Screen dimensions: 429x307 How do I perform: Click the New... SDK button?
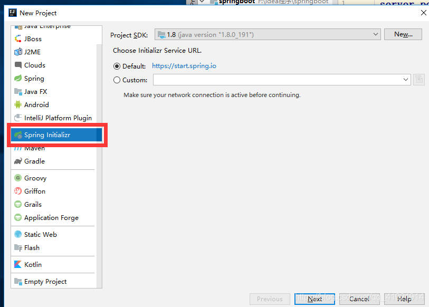click(x=403, y=34)
